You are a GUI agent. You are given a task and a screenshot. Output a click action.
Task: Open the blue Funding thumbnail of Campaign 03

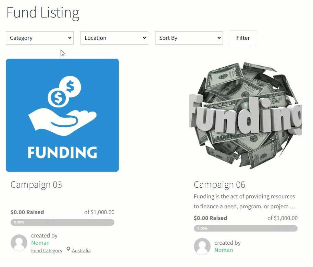click(x=62, y=115)
